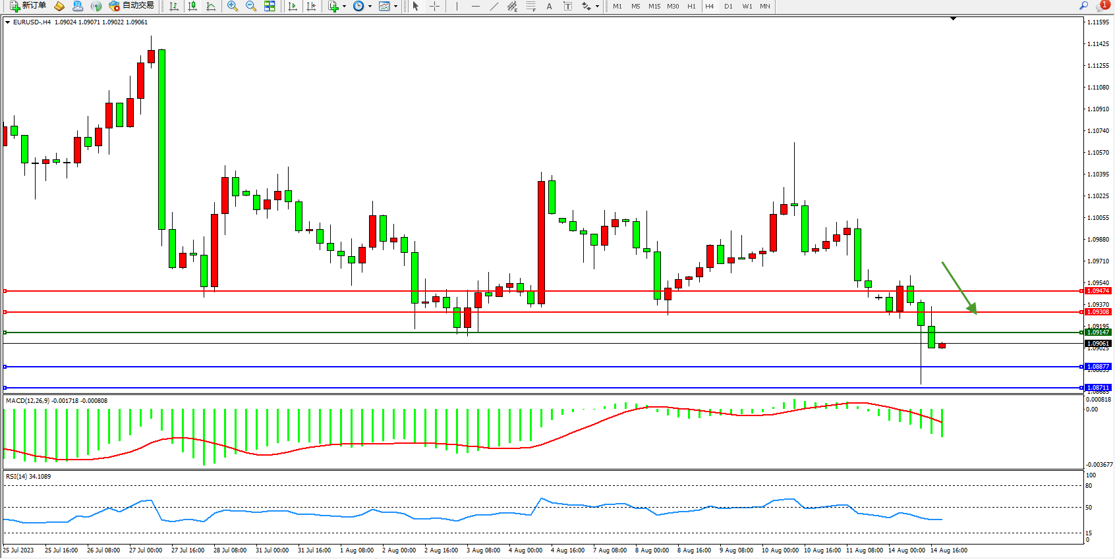
Task: Select the trendline drawing tool
Action: [x=494, y=6]
